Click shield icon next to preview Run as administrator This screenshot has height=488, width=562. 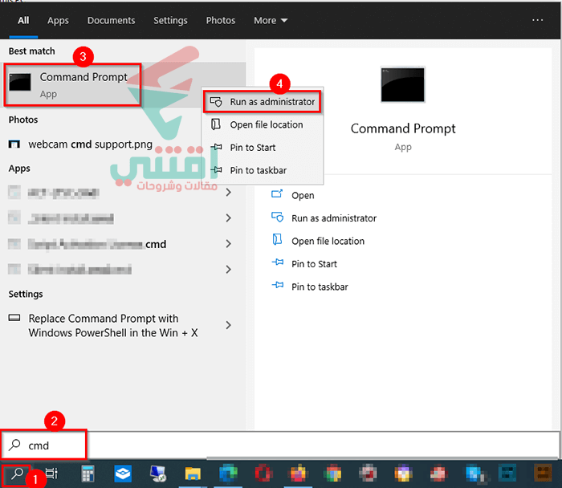(278, 218)
